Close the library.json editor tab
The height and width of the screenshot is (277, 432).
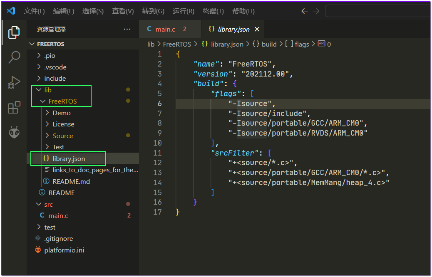[257, 29]
